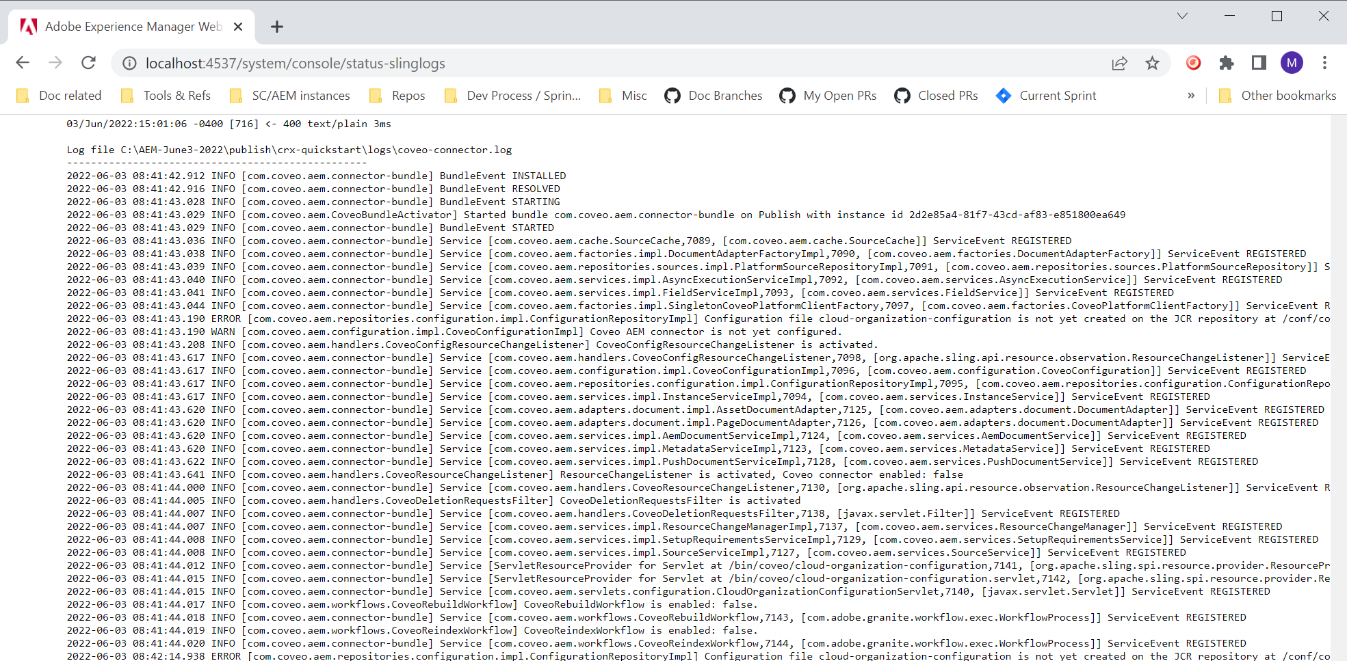Close the Adobe Experience Manager tab
Viewport: 1347px width, 661px height.
click(x=238, y=27)
